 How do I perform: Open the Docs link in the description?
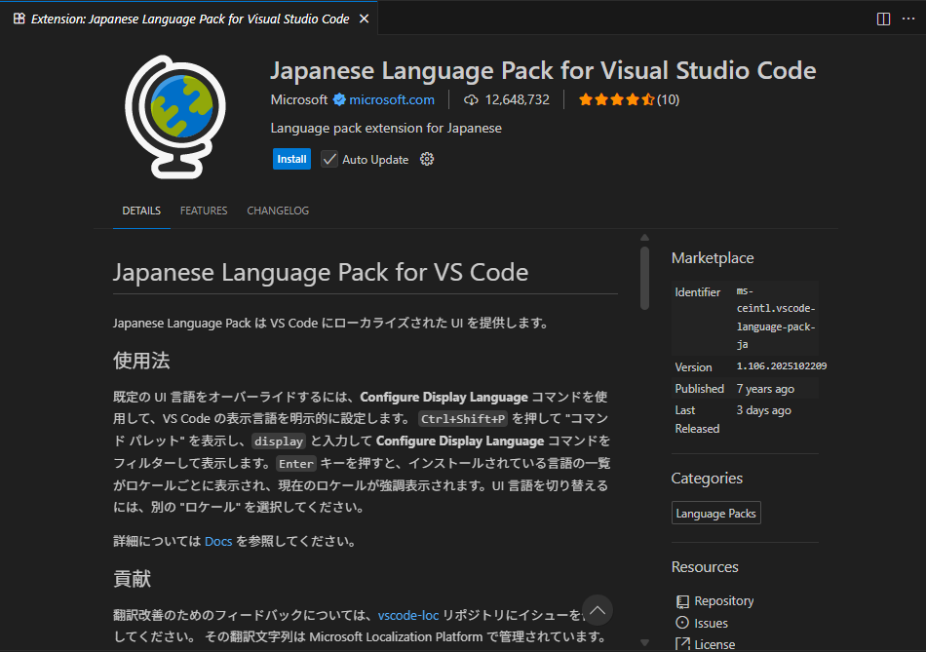pos(217,541)
